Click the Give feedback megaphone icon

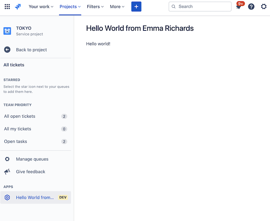(7, 172)
